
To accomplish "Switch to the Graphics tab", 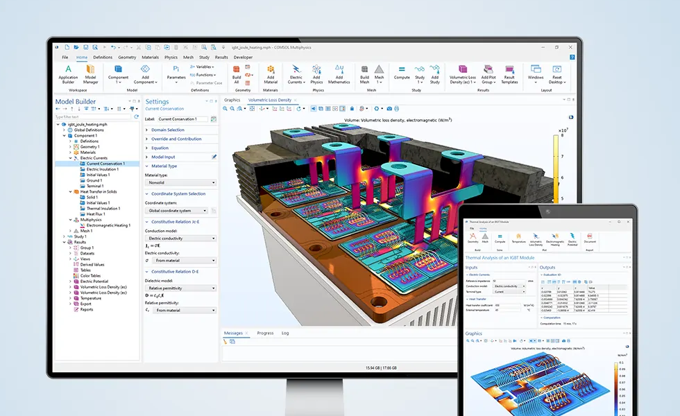I will coord(232,100).
